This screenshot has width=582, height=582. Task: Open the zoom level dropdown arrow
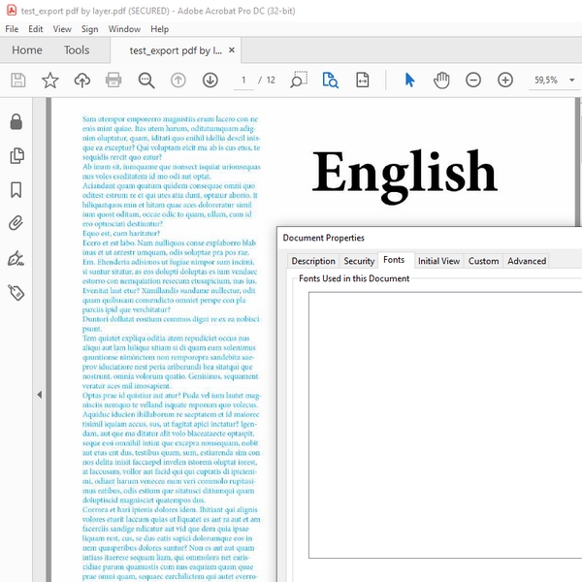click(572, 81)
